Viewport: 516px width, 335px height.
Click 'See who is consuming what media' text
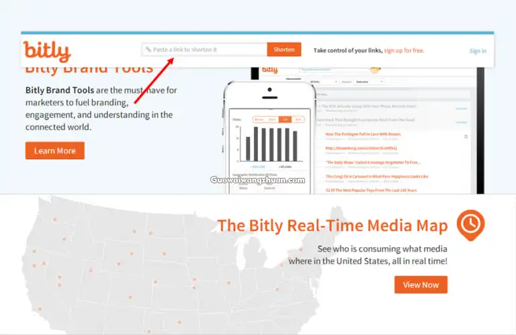[x=382, y=249]
